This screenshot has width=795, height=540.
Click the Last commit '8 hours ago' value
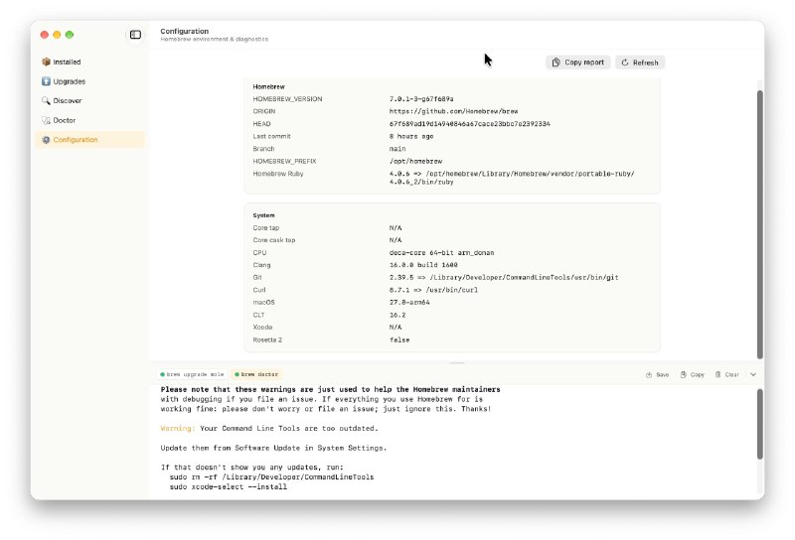tap(411, 136)
